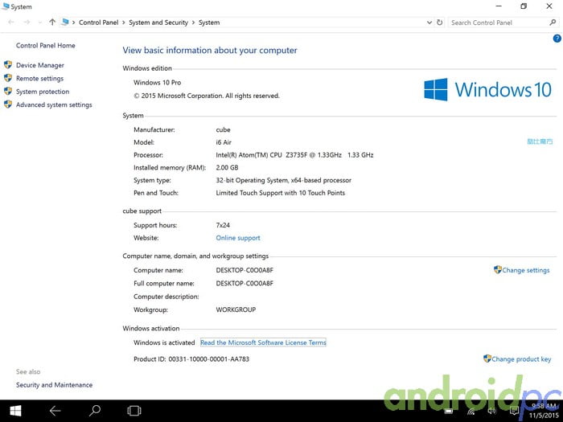
Task: Open address bar history dropdown arrow
Action: [429, 23]
